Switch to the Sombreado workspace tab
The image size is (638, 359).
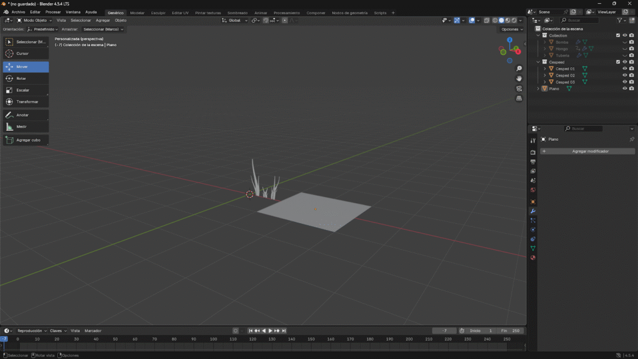click(x=237, y=12)
